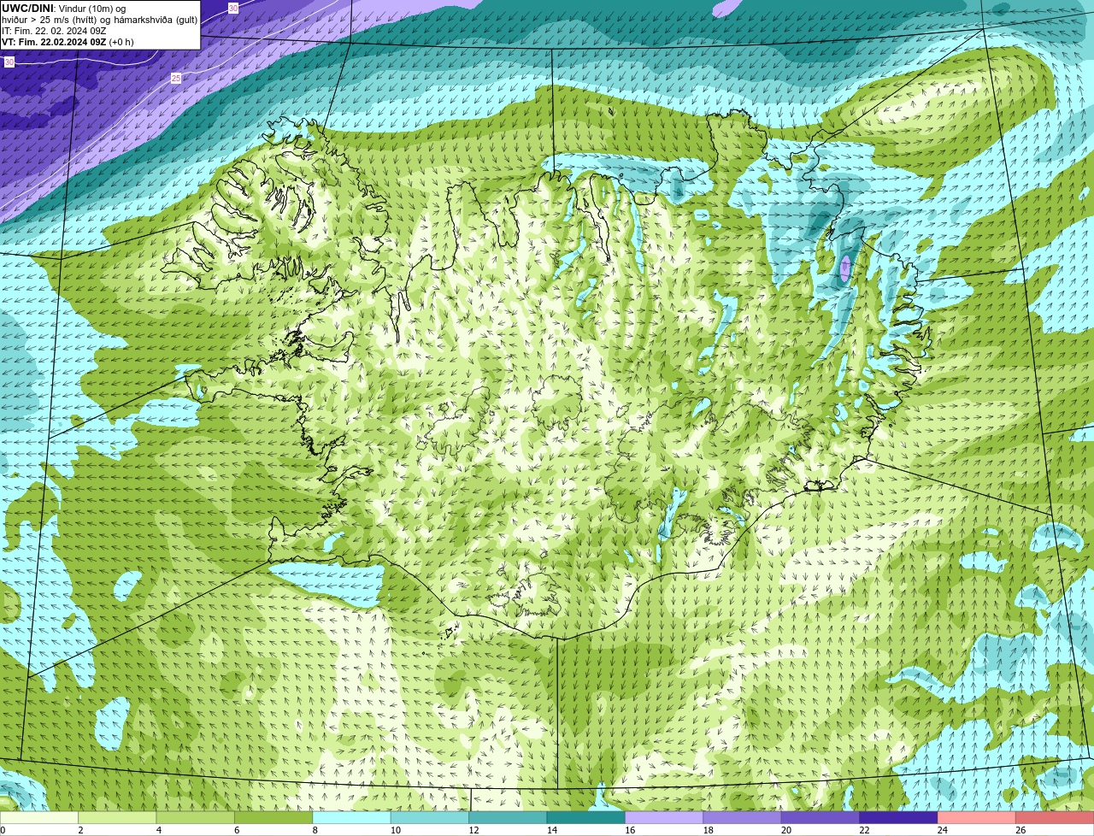
Task: Select the medium green 4–6 m/s scale swatch
Action: tap(196, 818)
